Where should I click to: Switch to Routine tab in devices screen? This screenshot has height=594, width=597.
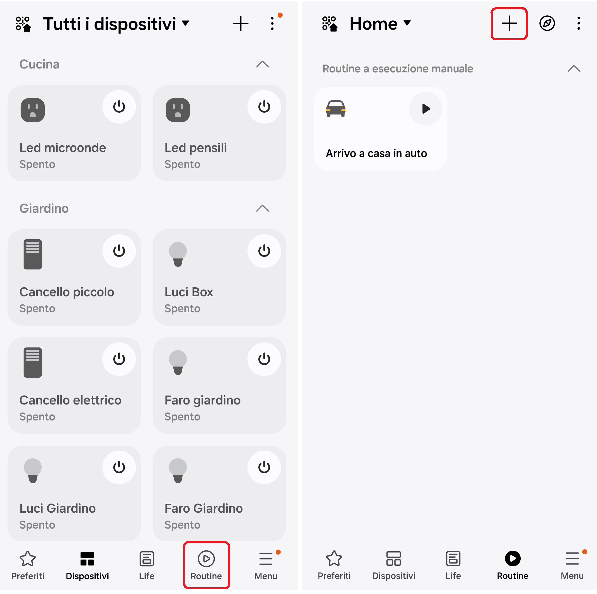point(206,565)
